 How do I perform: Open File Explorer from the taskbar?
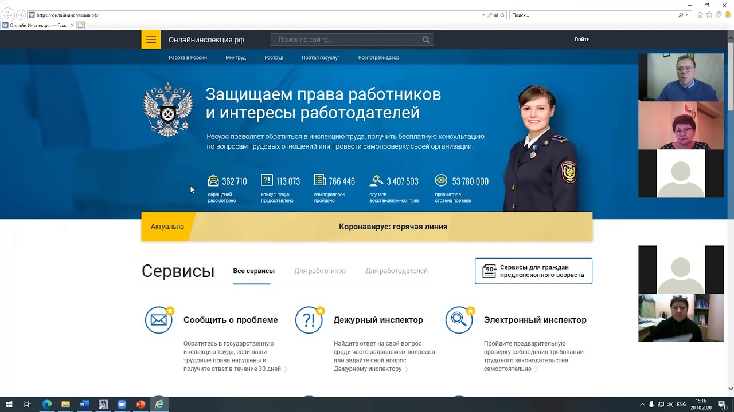pyautogui.click(x=65, y=405)
